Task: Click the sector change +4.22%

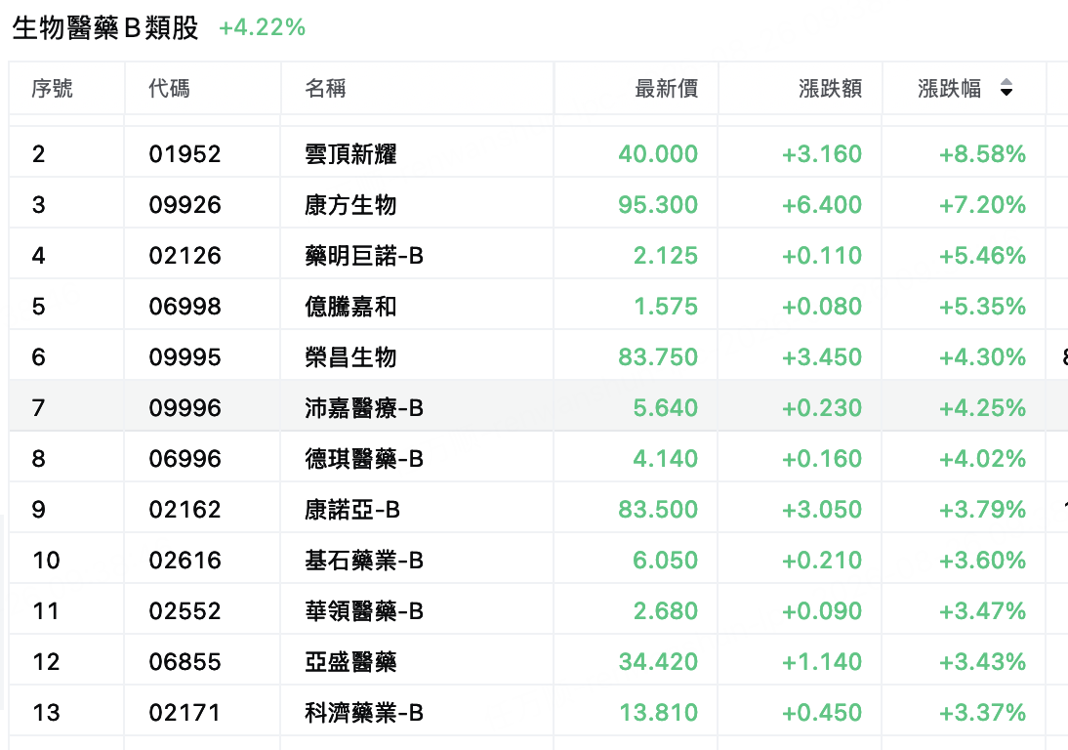Action: pos(263,28)
